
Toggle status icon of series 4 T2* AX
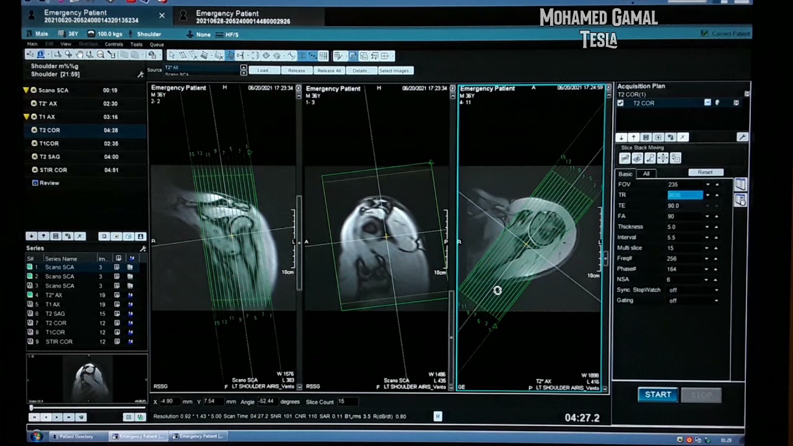30,295
